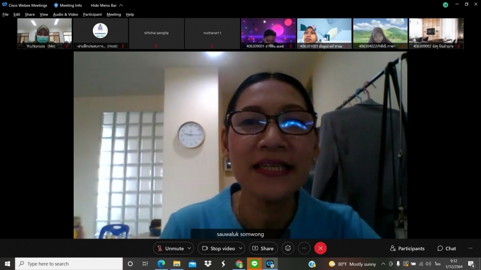Viewport: 481px width, 270px height.
Task: Click the Windows taskbar search box
Action: [69, 264]
